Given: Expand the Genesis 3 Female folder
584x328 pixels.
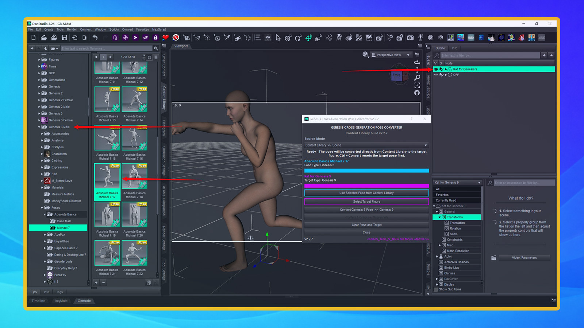Looking at the screenshot, I should [x=39, y=120].
